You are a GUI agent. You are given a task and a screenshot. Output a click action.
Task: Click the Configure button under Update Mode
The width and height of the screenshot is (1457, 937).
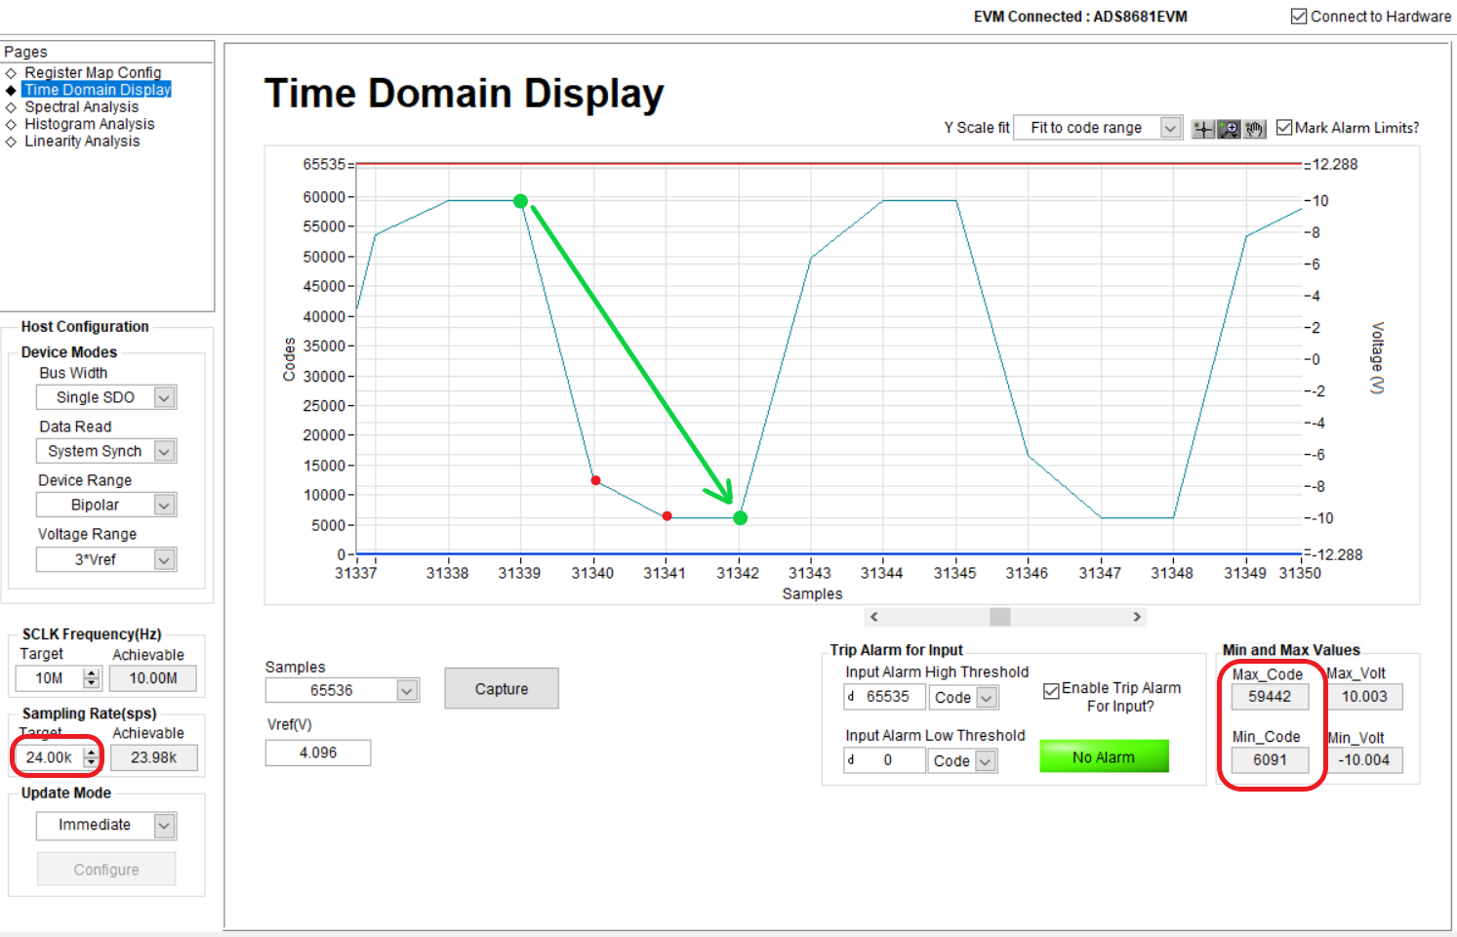point(105,869)
